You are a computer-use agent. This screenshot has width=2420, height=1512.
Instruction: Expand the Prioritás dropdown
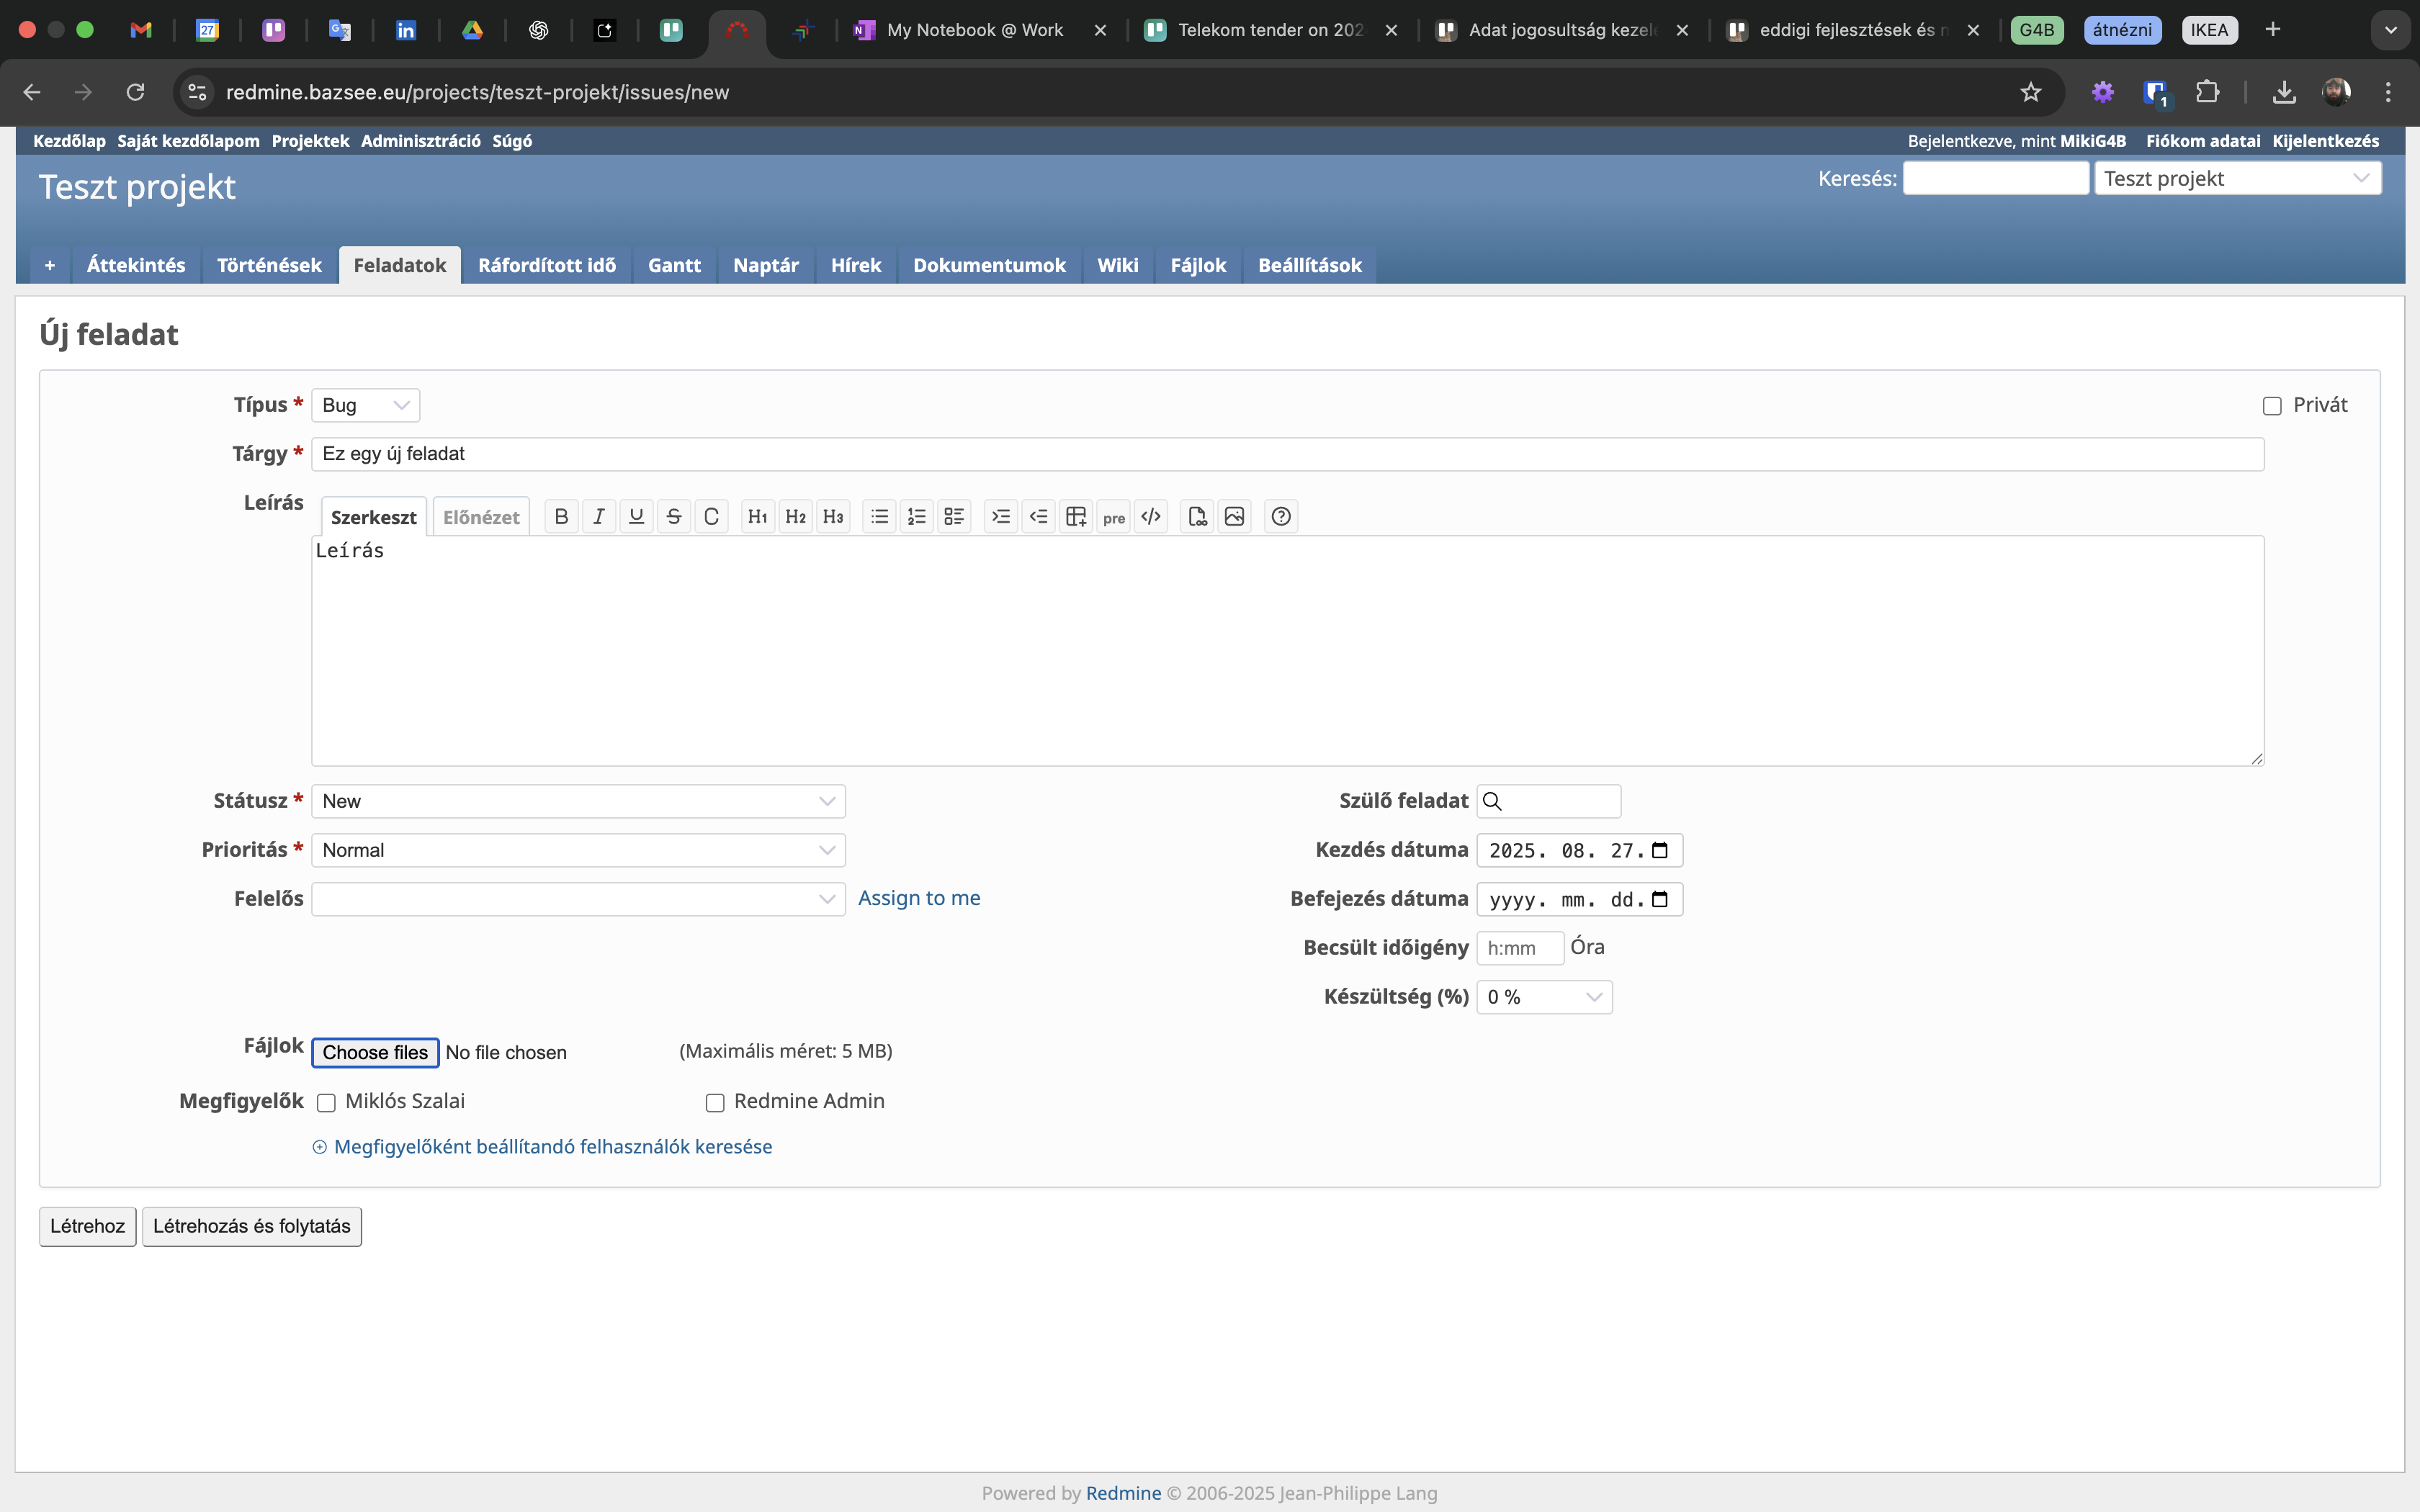point(578,850)
